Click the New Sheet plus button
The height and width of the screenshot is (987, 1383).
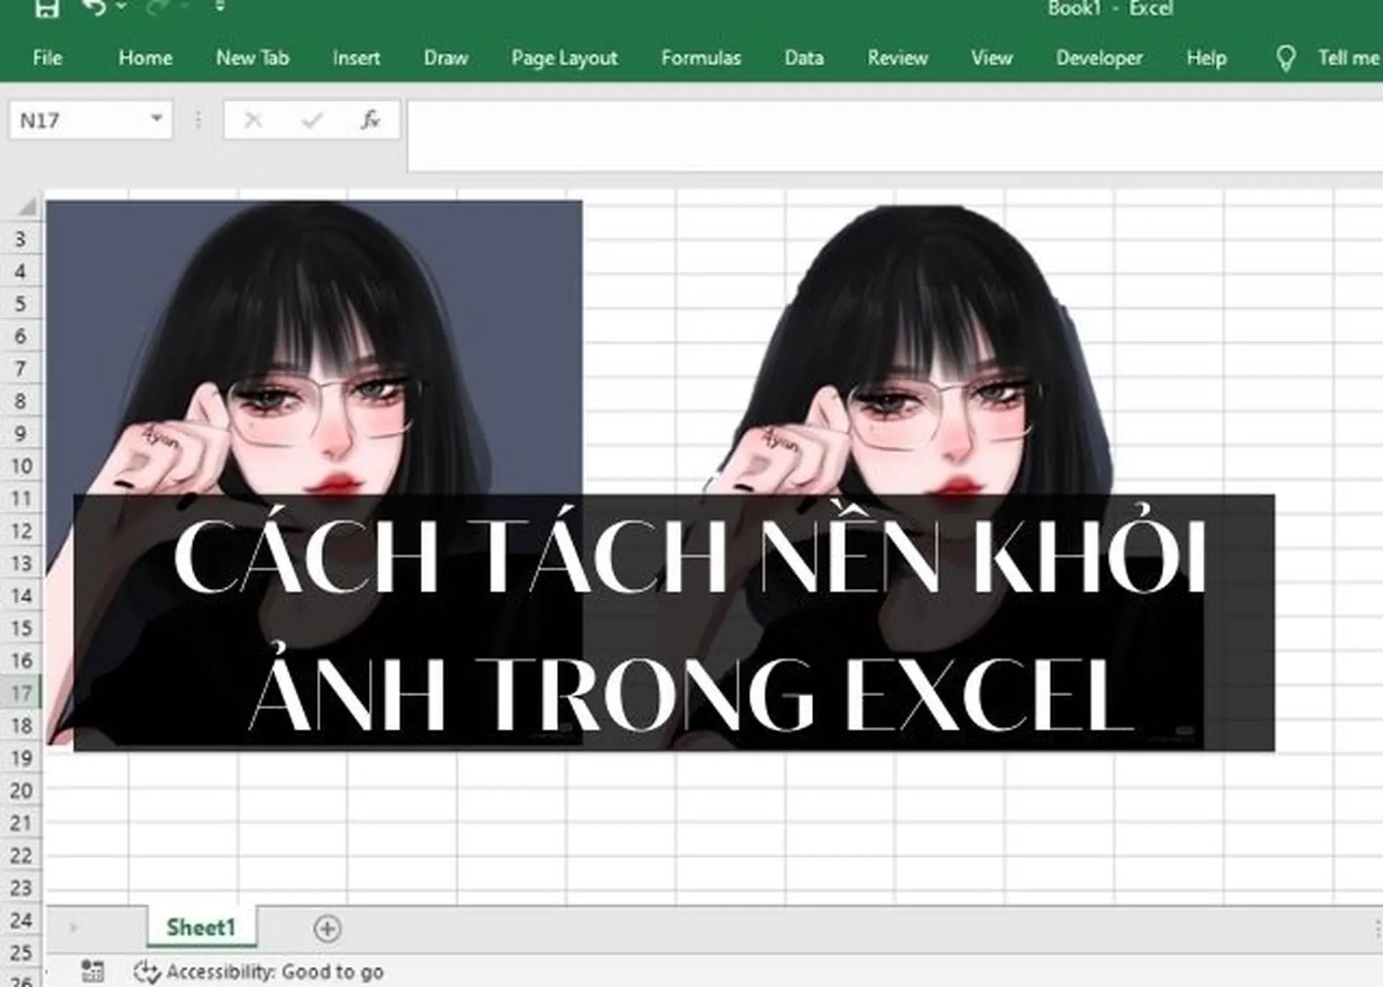(328, 929)
